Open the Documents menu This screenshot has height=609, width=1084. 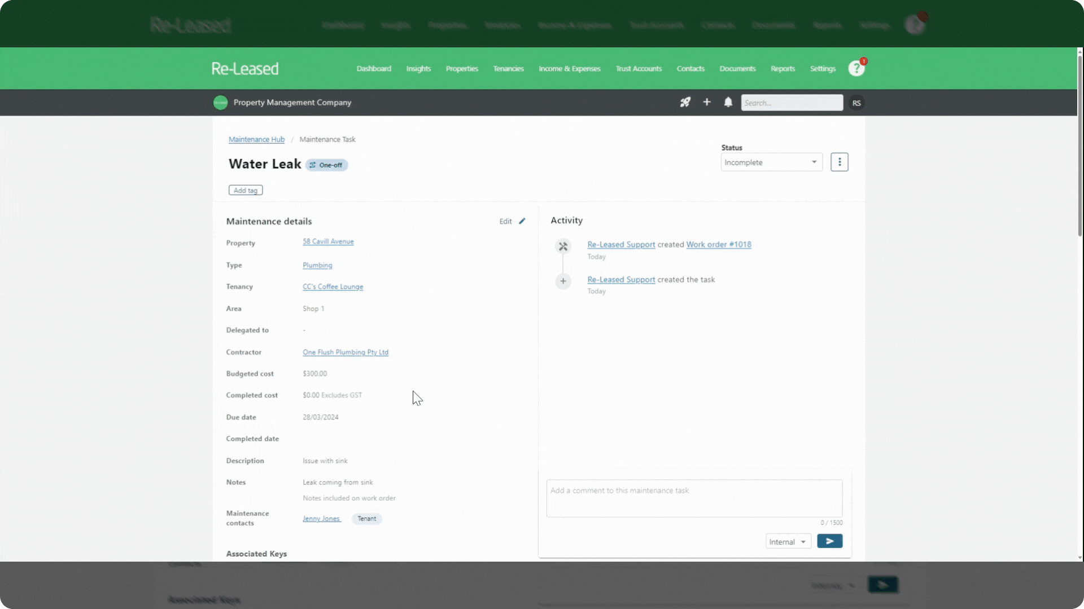point(737,69)
